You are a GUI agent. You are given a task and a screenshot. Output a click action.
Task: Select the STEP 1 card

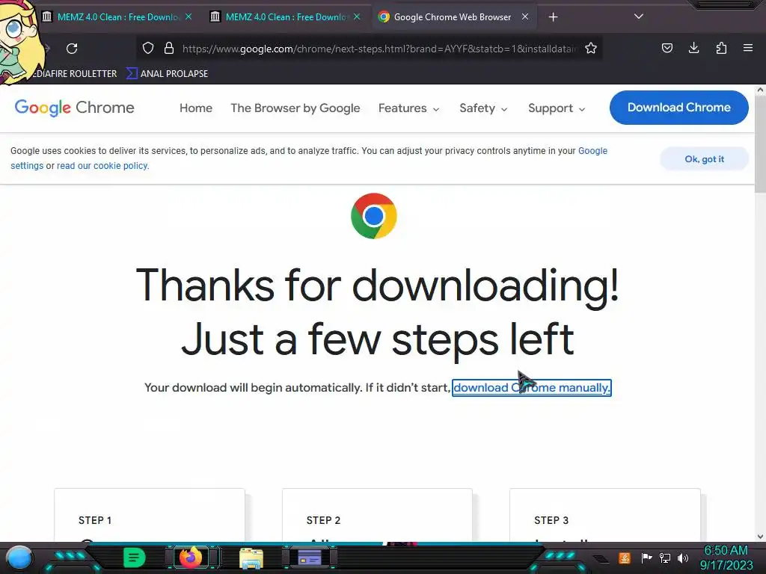click(x=150, y=515)
